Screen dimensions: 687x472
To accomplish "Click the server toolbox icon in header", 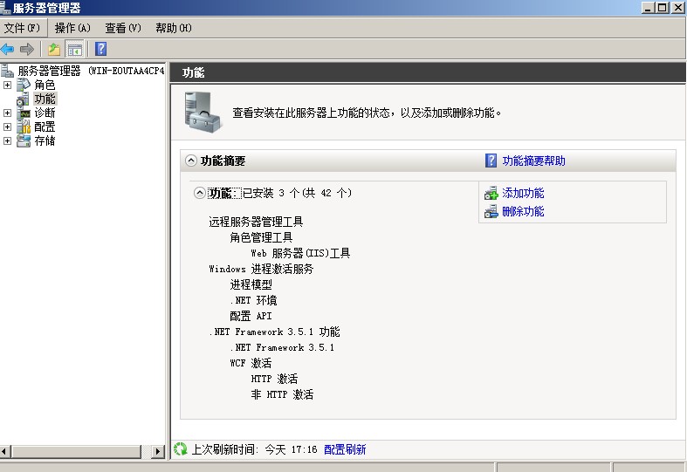I will pyautogui.click(x=203, y=113).
